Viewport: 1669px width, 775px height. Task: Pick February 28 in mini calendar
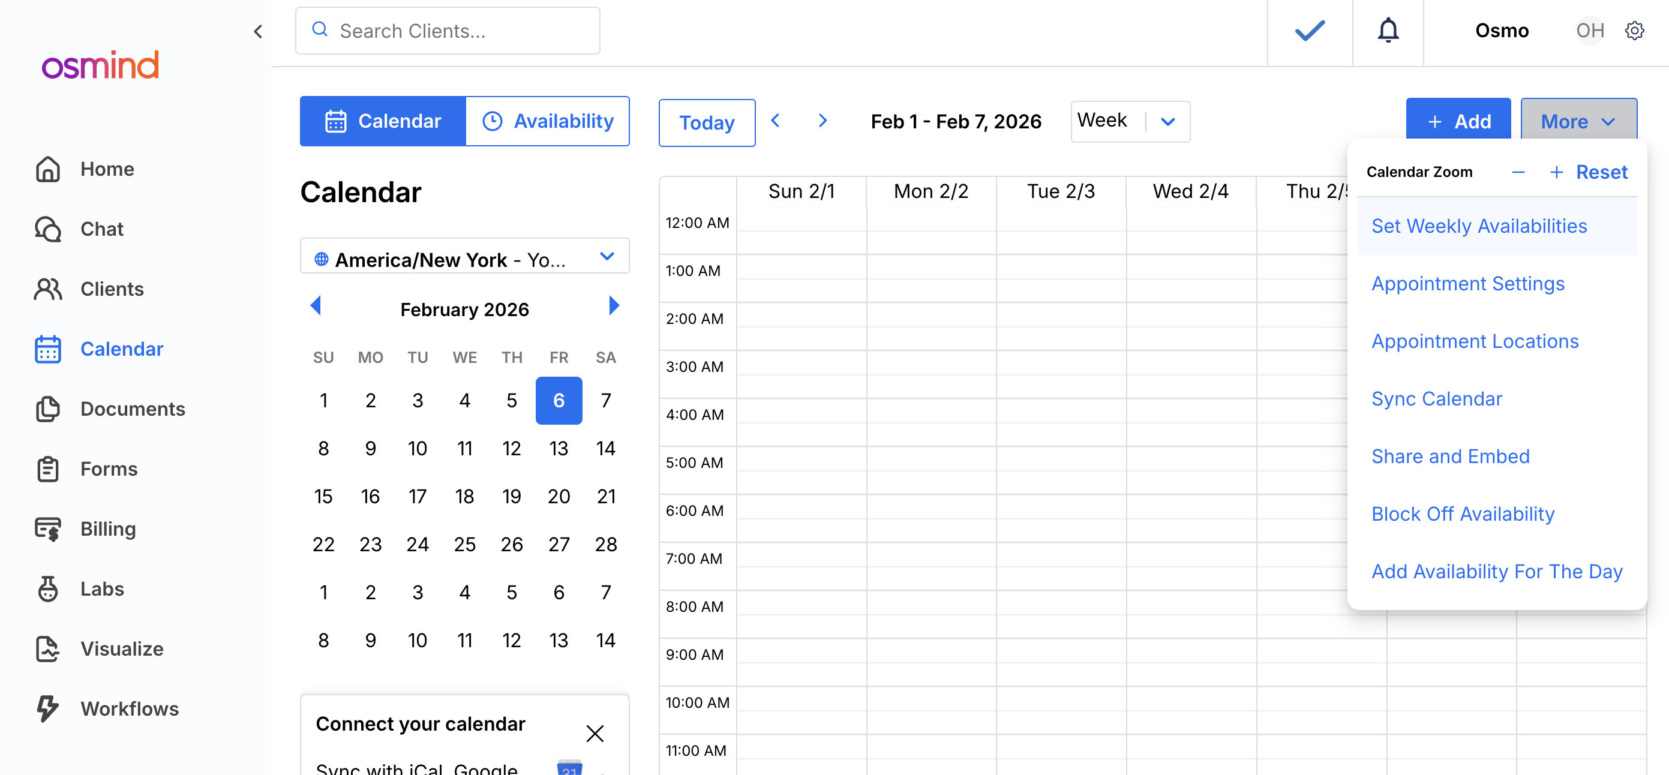click(605, 544)
